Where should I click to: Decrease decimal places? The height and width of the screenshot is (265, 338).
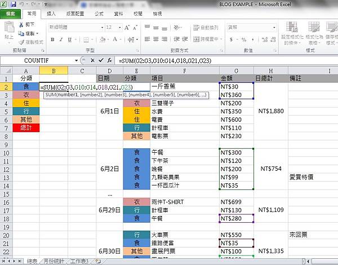[273, 39]
